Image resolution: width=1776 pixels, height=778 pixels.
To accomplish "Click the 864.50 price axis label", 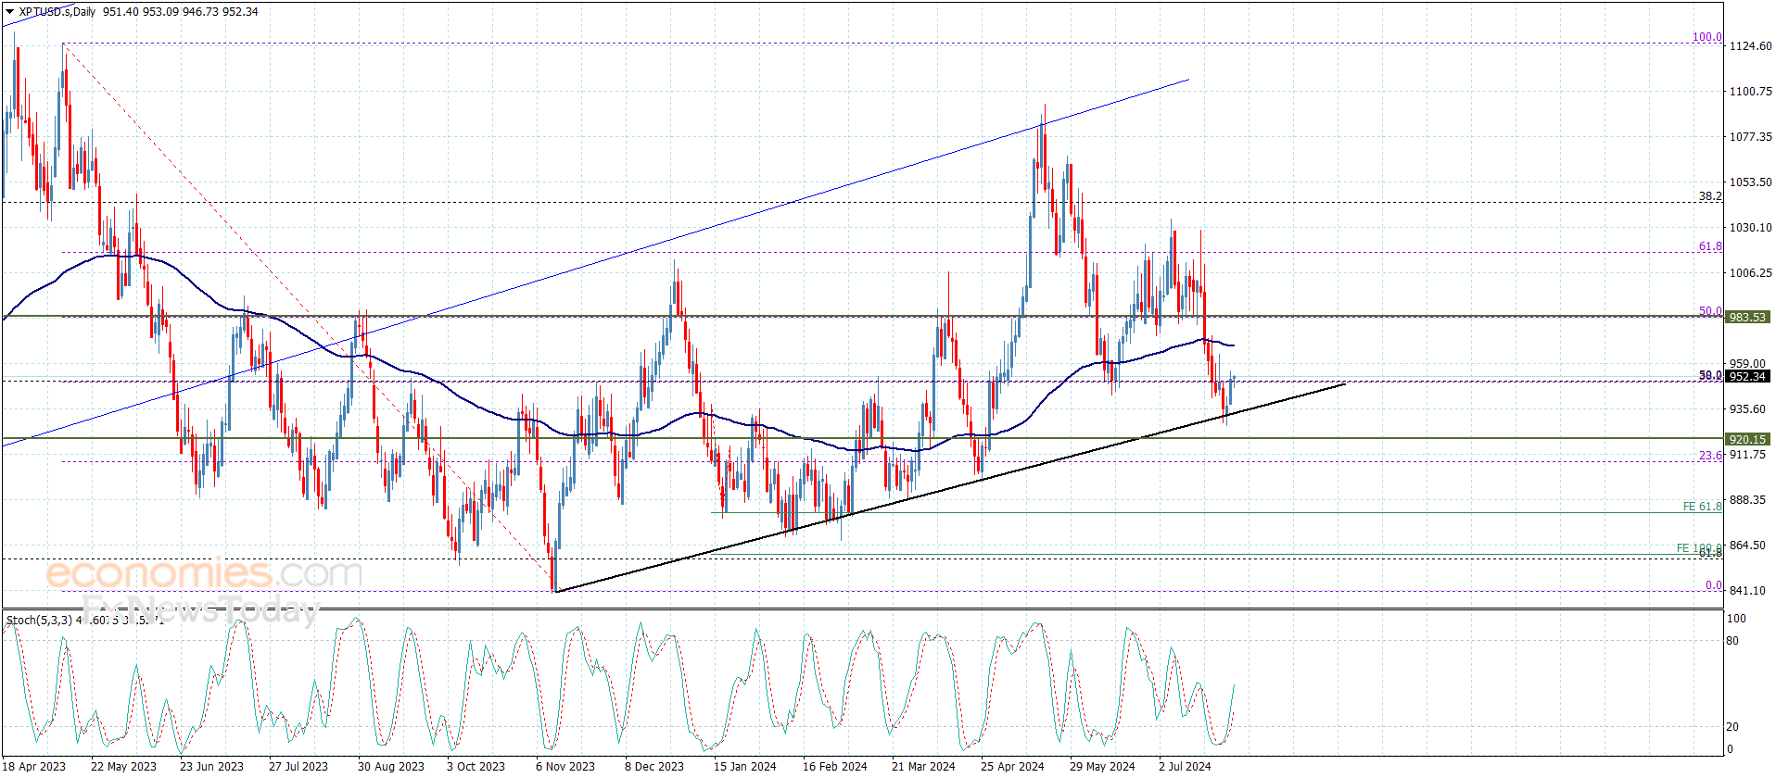I will point(1748,546).
